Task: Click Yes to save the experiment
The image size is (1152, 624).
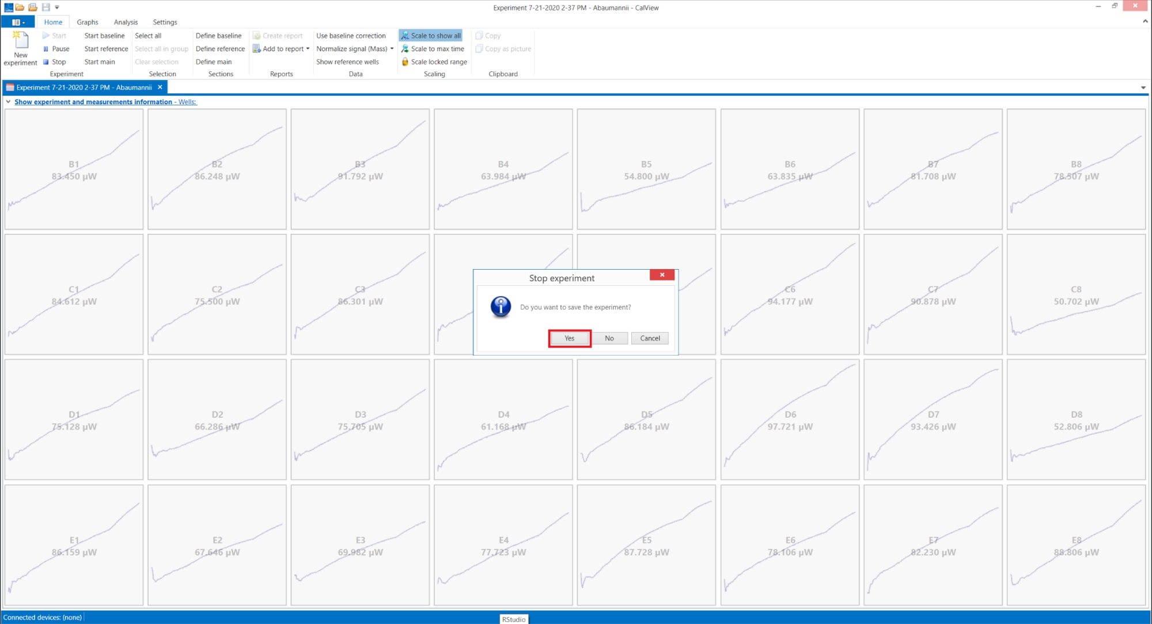Action: 569,338
